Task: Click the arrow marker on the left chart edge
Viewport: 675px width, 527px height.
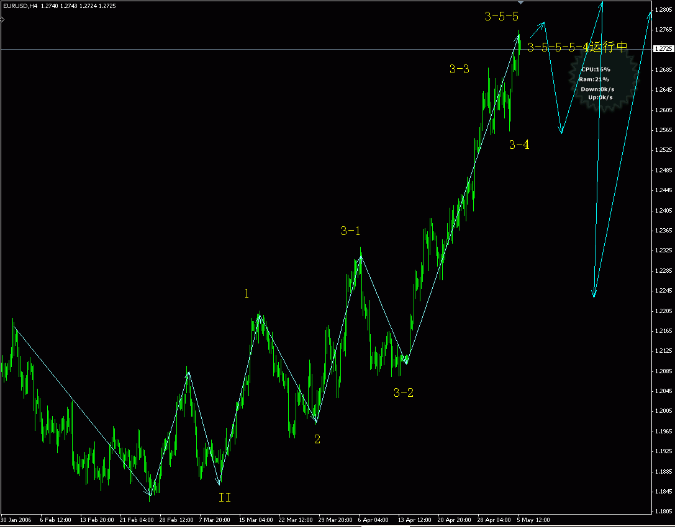Action: click(2, 19)
